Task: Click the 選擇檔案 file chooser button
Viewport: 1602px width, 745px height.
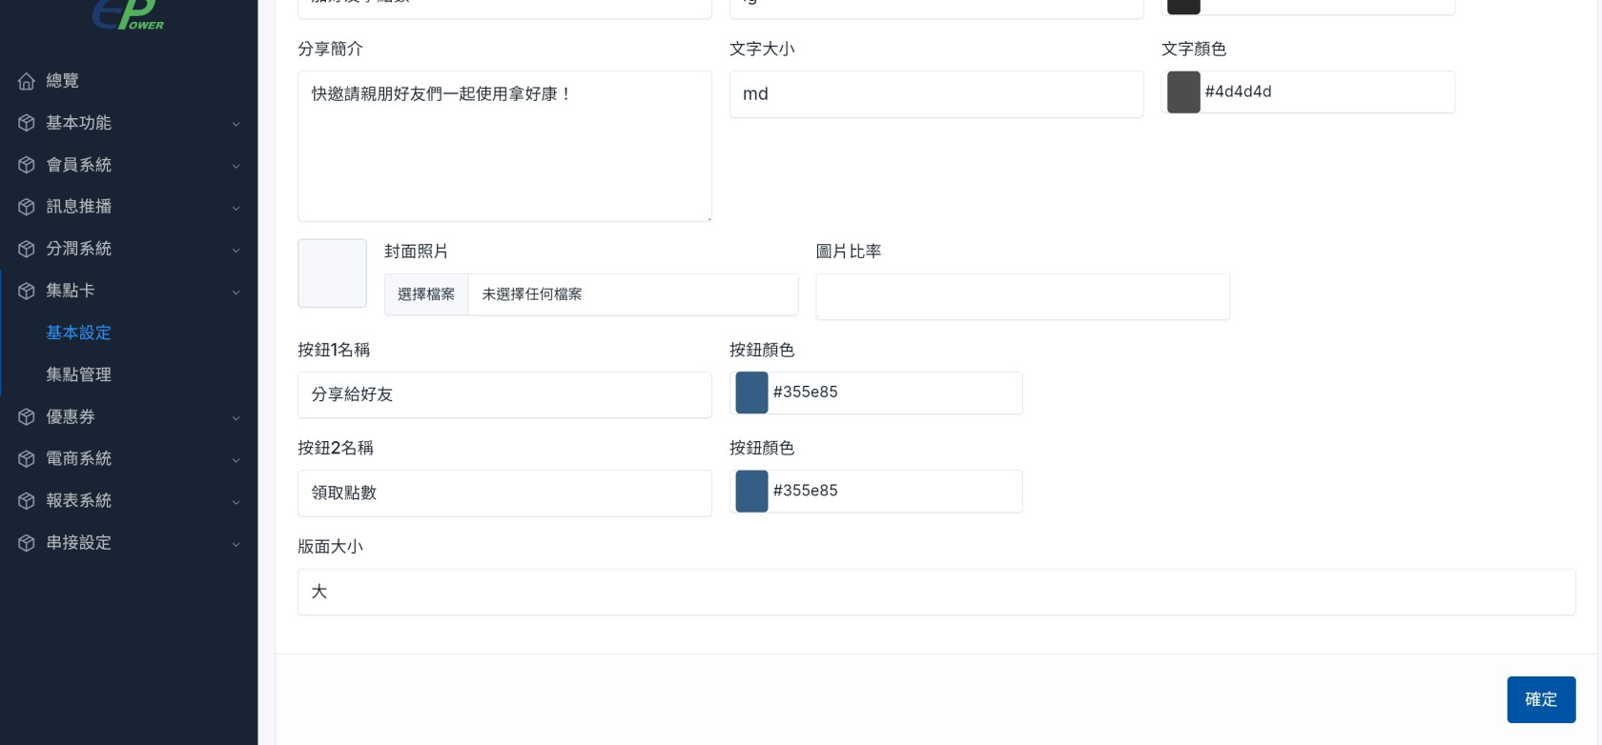Action: (426, 294)
